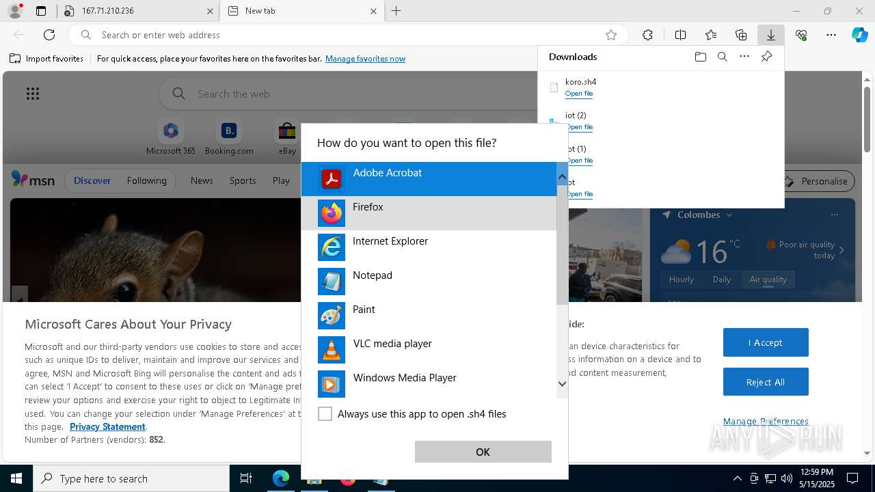This screenshot has height=492, width=875.
Task: Switch weather card to Hourly
Action: tap(682, 279)
